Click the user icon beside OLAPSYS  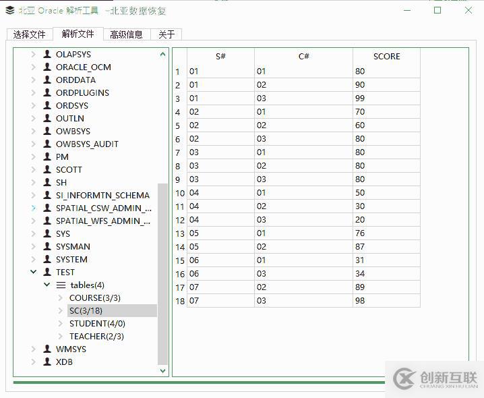(x=47, y=54)
